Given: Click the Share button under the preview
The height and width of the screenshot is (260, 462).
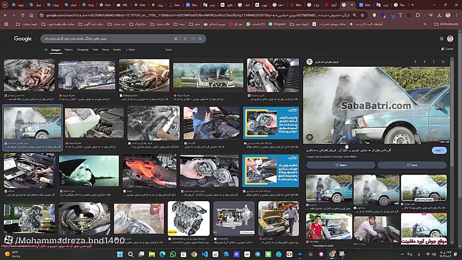Looking at the screenshot, I should coord(340,165).
